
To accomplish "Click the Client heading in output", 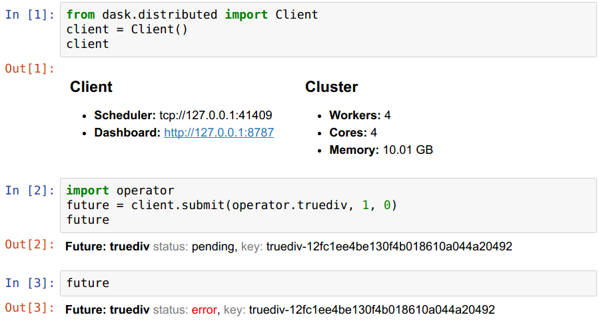I will coord(91,87).
